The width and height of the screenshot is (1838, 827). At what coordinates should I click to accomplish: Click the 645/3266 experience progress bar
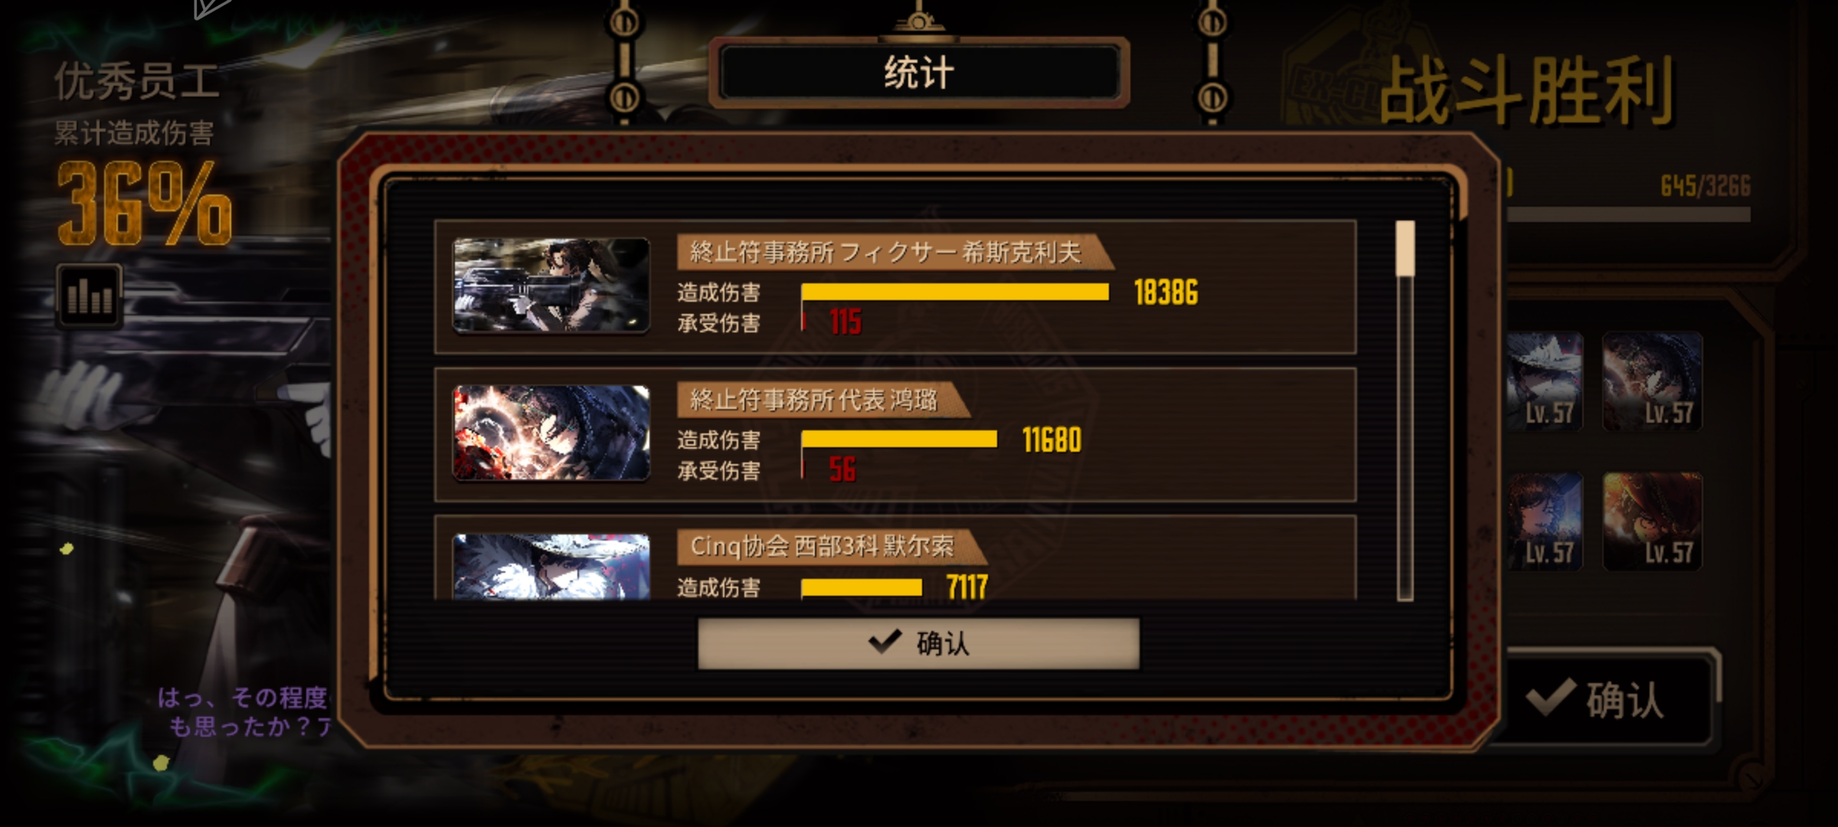tap(1628, 215)
